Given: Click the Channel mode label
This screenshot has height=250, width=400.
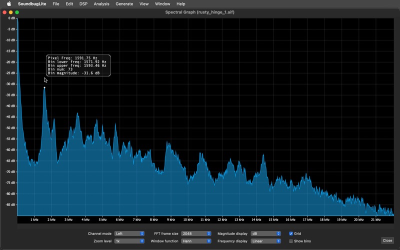Looking at the screenshot, I should pyautogui.click(x=99, y=233).
